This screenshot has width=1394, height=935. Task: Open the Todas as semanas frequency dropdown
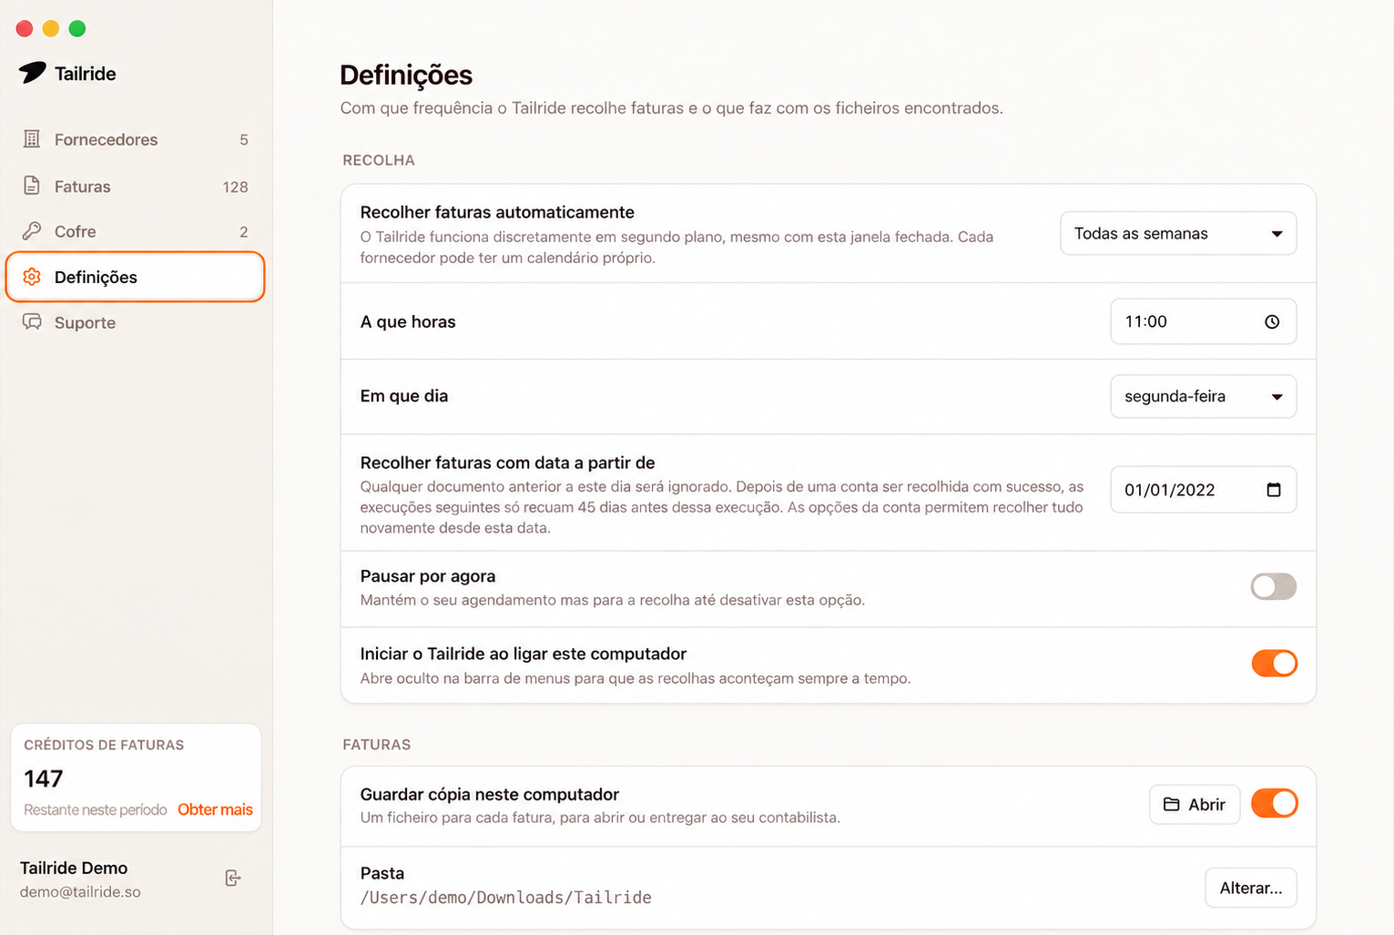[x=1178, y=233]
